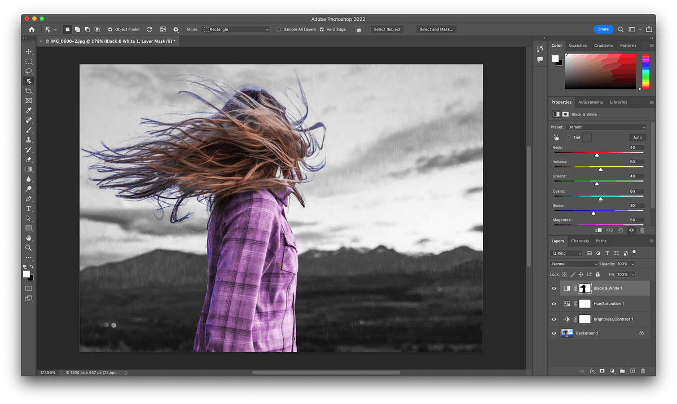
Task: Enable the Tint checkbox
Action: pos(570,137)
